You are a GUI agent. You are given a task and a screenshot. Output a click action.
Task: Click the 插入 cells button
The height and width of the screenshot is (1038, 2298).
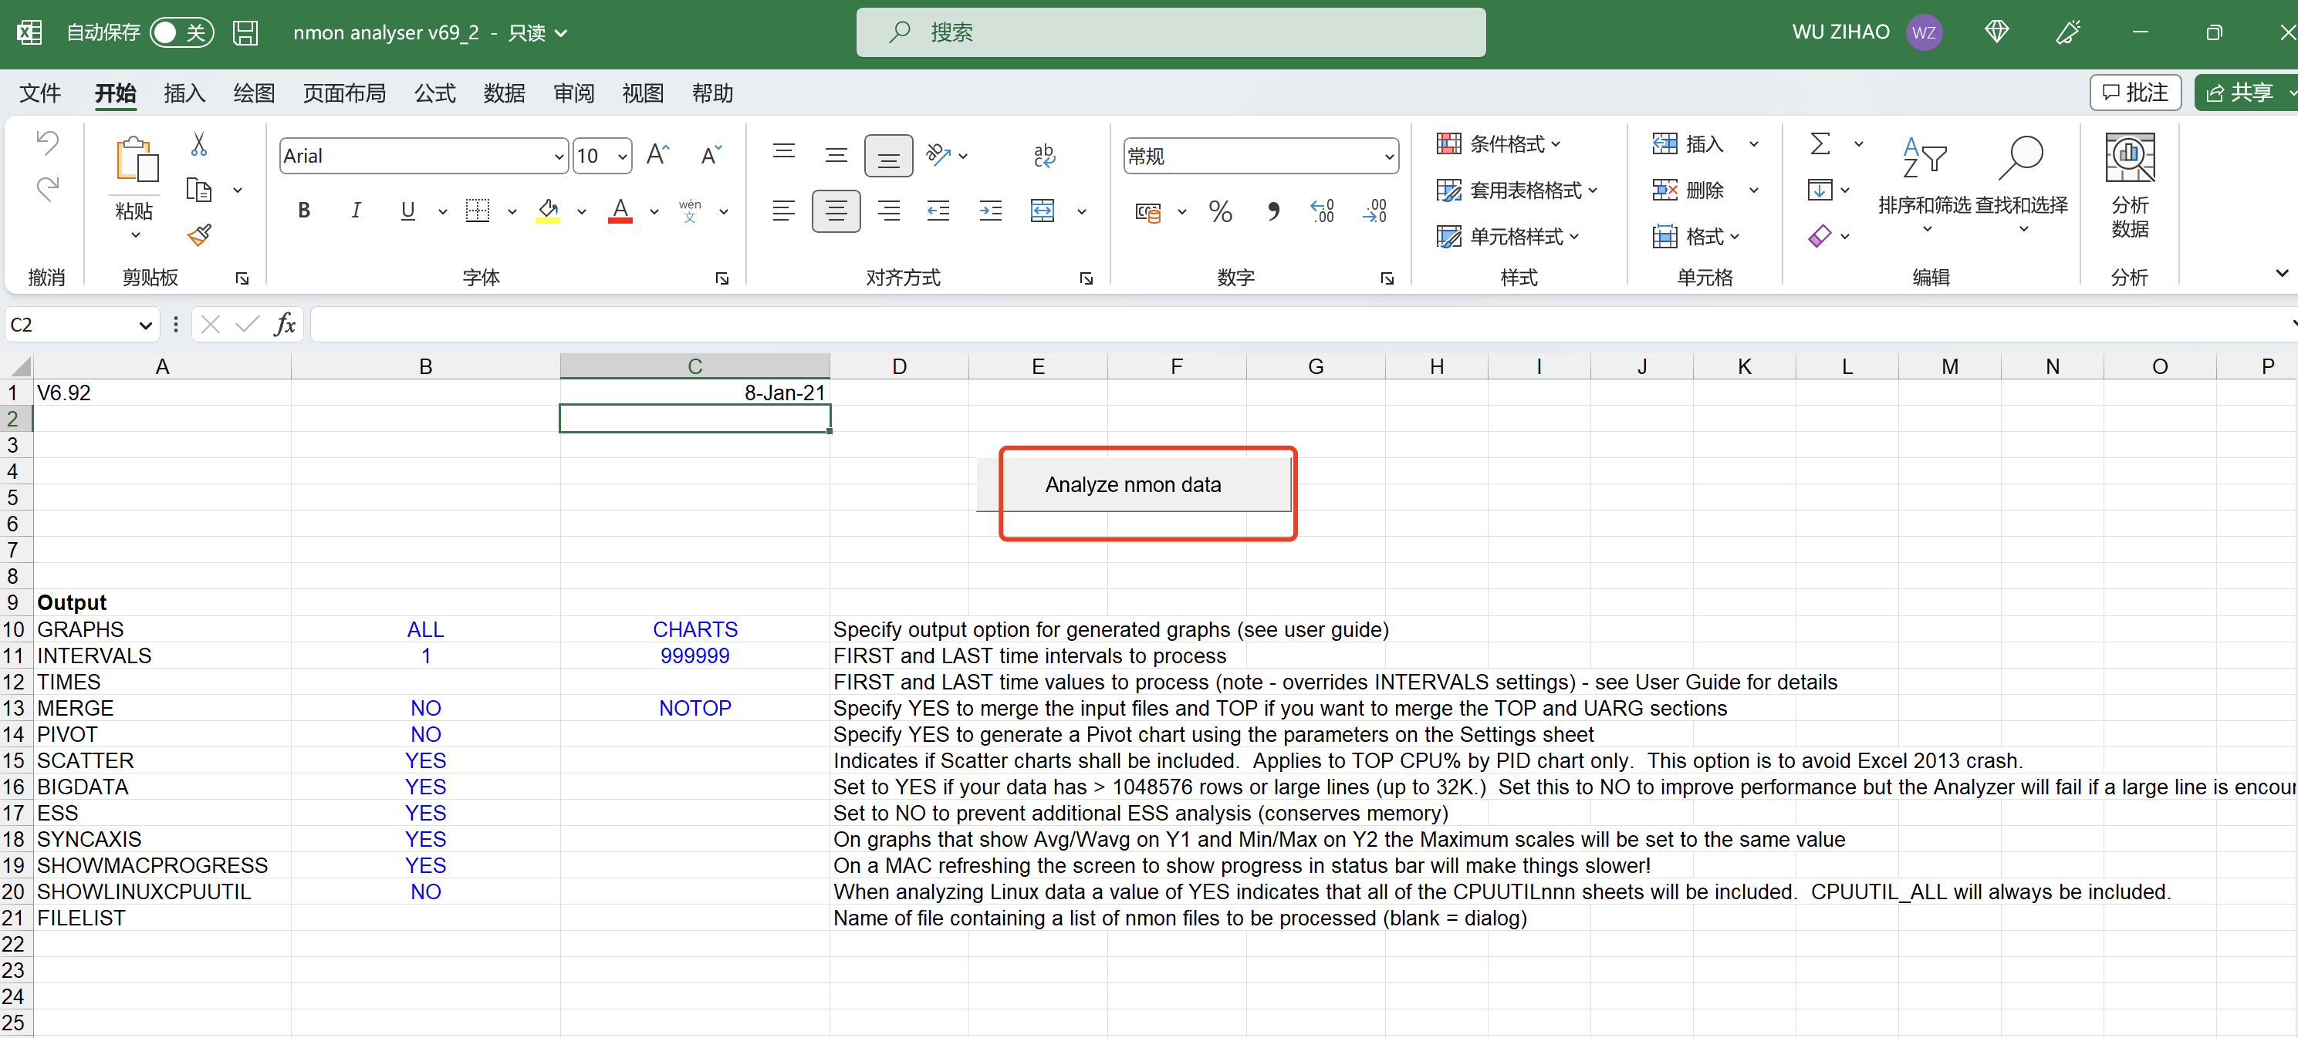(1688, 143)
